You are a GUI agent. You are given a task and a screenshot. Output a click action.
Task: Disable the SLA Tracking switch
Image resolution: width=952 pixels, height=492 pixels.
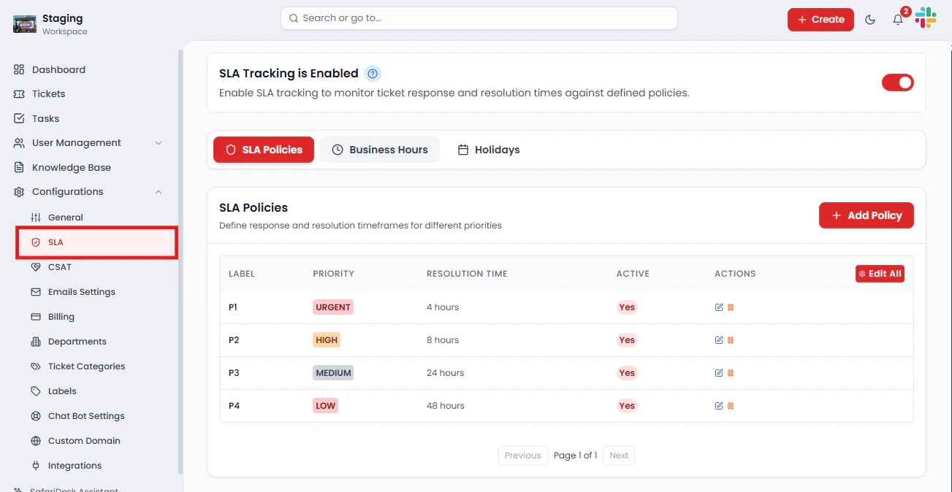click(898, 82)
